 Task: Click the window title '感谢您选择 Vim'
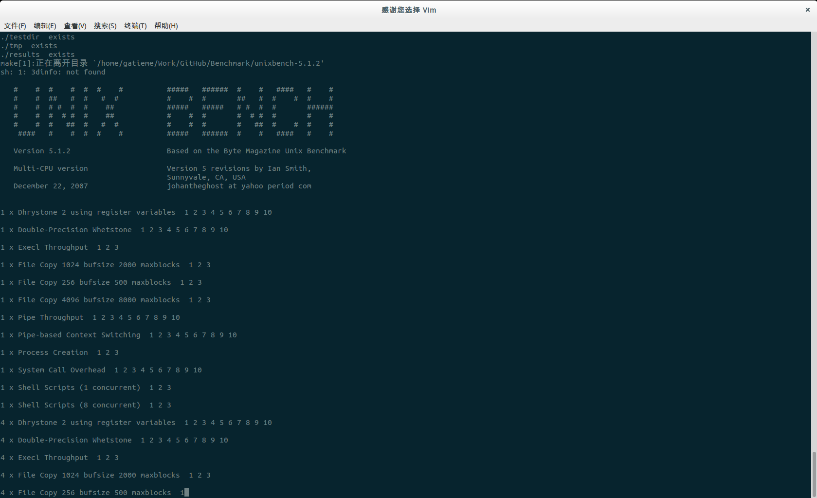[409, 10]
